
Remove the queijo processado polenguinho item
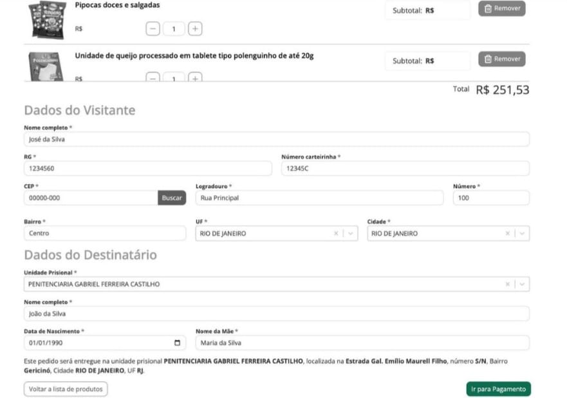(x=501, y=59)
